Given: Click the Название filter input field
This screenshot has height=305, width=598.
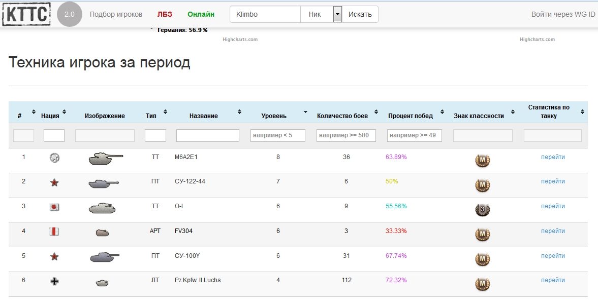Looking at the screenshot, I should click(x=207, y=135).
